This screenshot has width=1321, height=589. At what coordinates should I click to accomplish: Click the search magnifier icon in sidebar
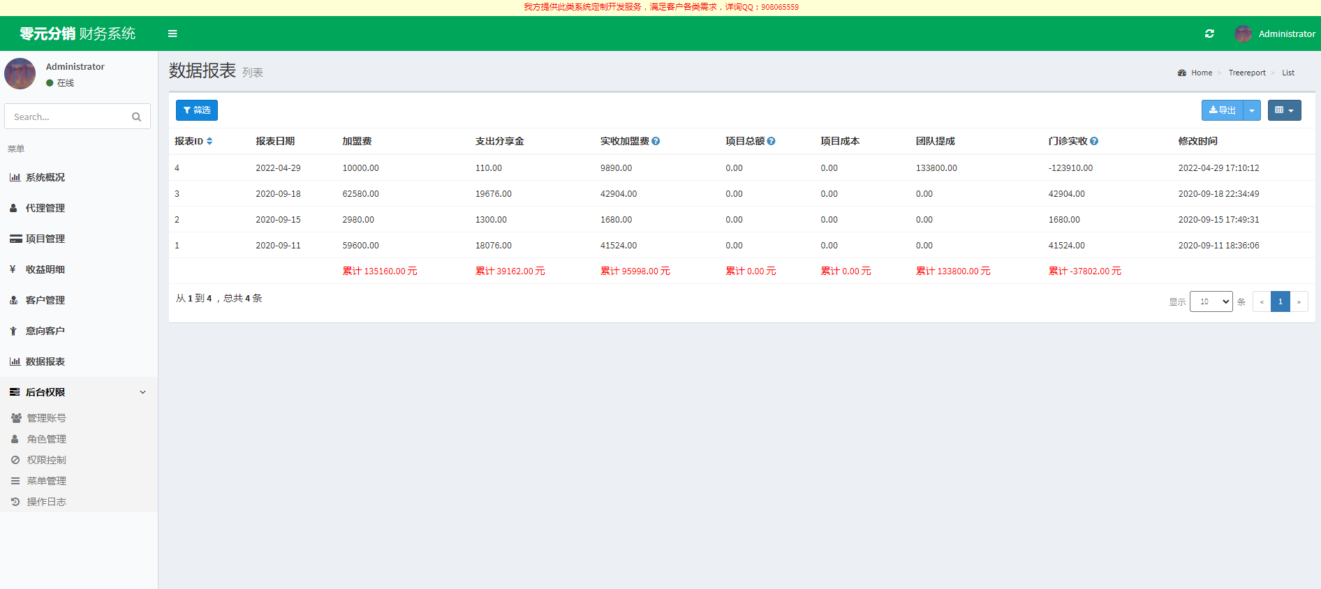click(x=137, y=117)
